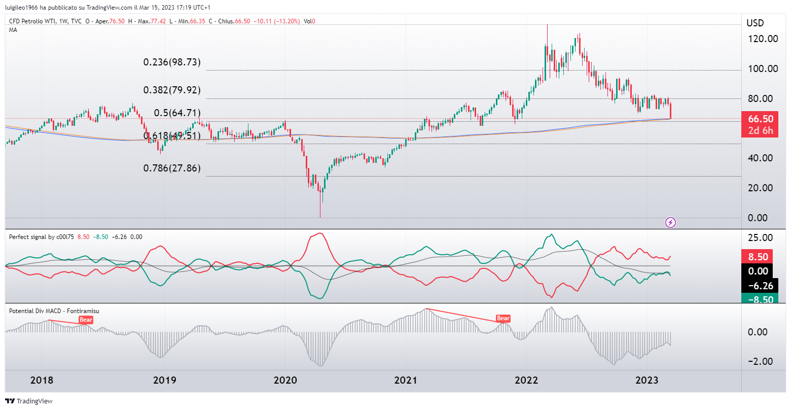
Task: Select the 0.236(98.73) Fibonacci level label
Action: (172, 62)
